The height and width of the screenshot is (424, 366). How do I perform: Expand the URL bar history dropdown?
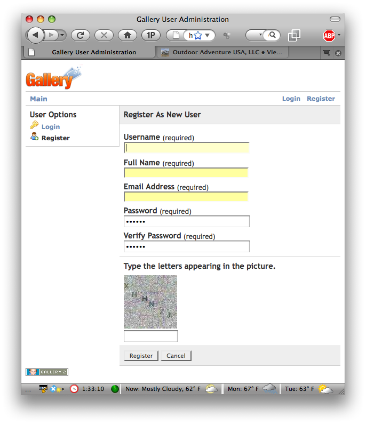[x=209, y=36]
